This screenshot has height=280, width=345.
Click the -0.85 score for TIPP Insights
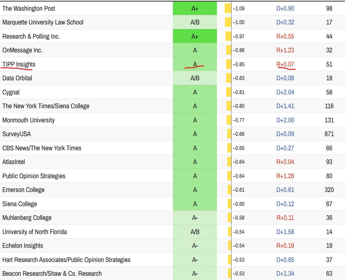tap(238, 64)
